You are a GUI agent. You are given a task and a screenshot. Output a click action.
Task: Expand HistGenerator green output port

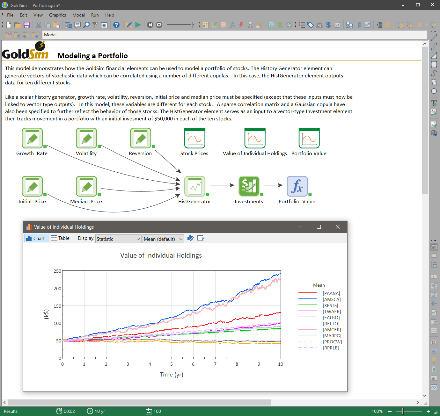[x=208, y=194]
